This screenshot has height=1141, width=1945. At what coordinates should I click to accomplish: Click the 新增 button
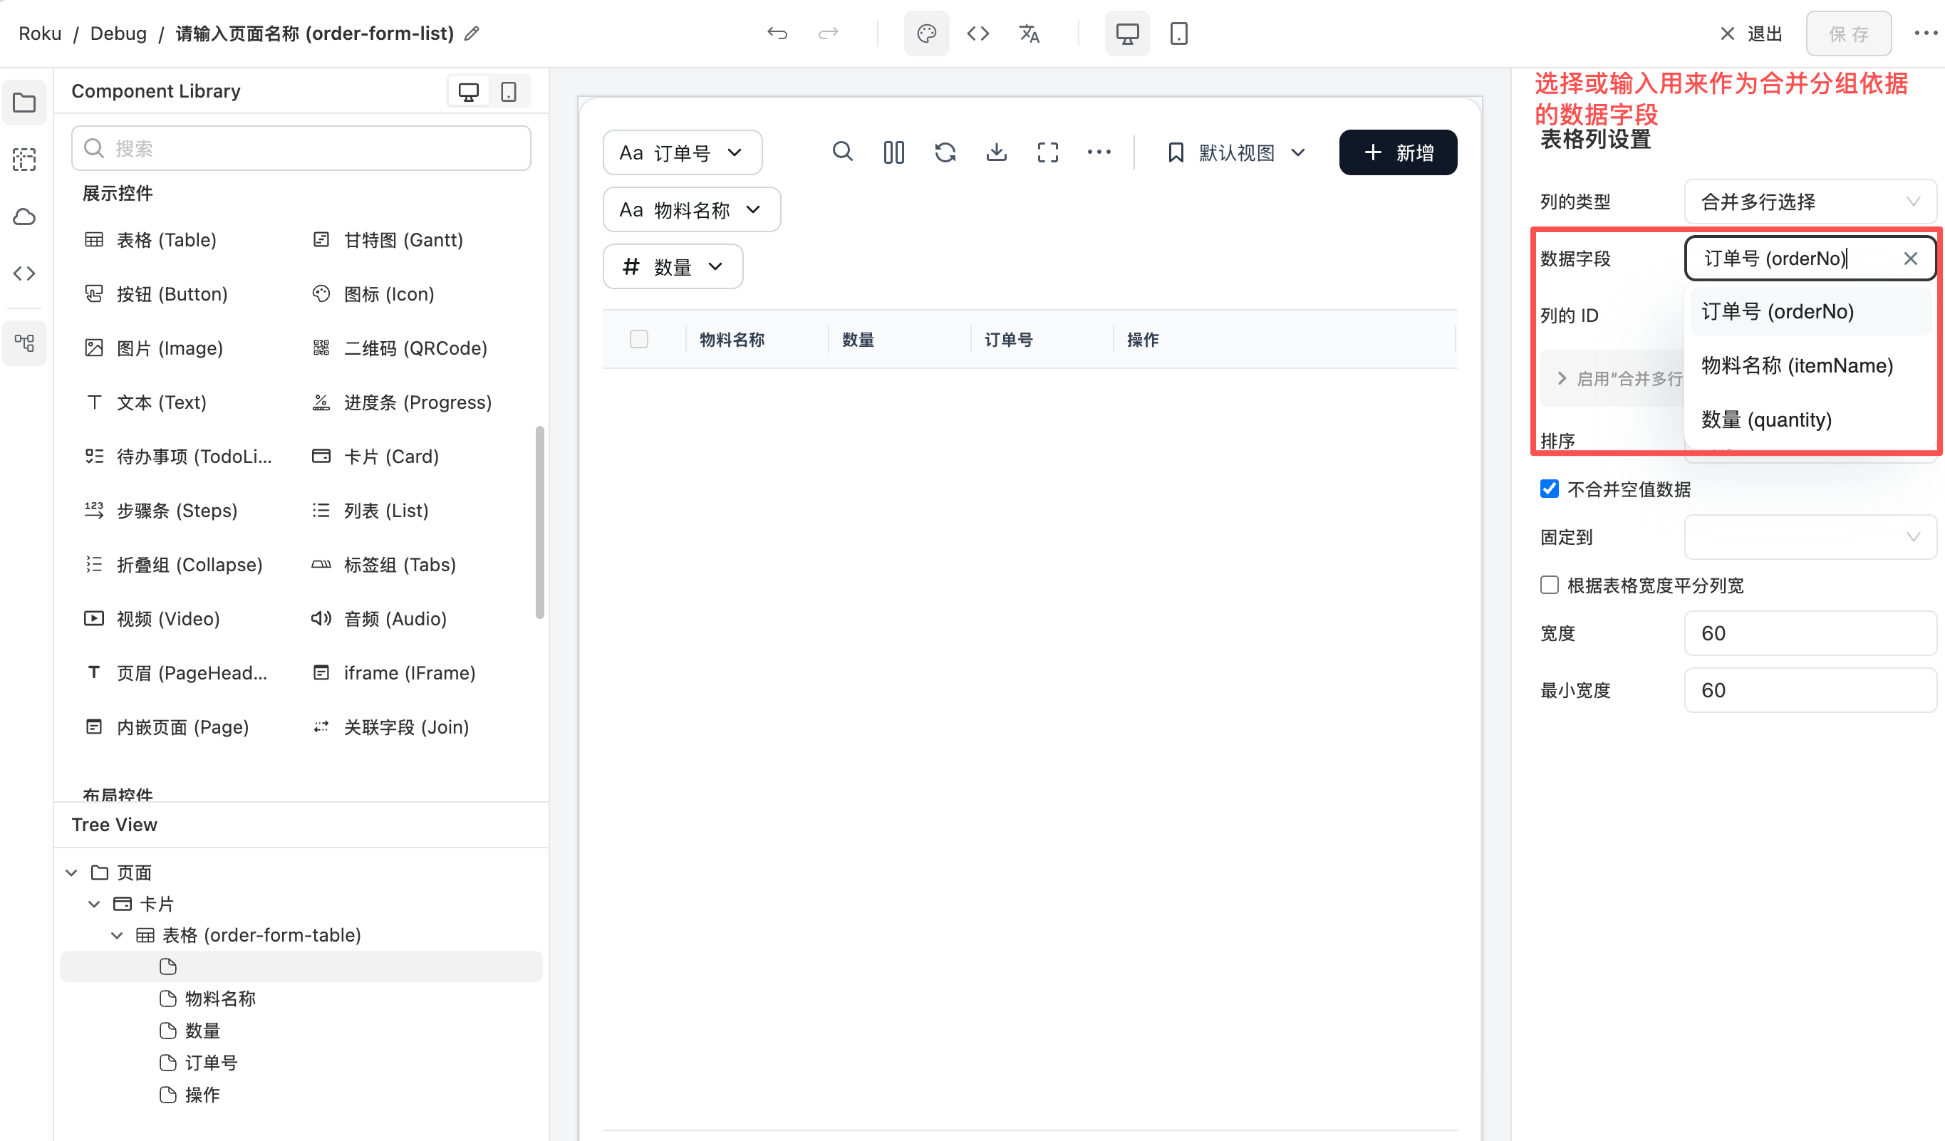click(x=1398, y=152)
